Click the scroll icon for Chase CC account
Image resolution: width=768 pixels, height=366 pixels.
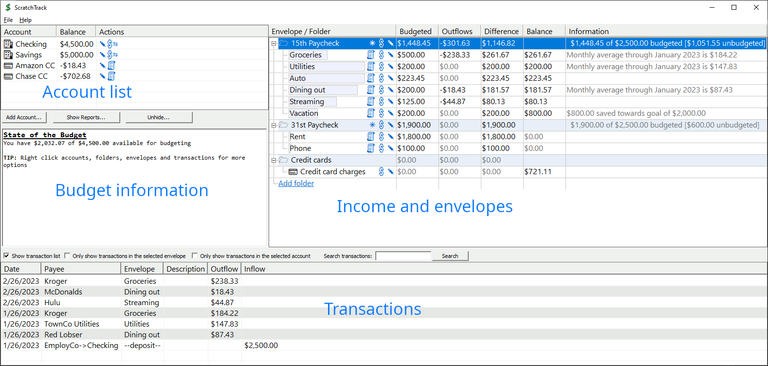(x=111, y=76)
